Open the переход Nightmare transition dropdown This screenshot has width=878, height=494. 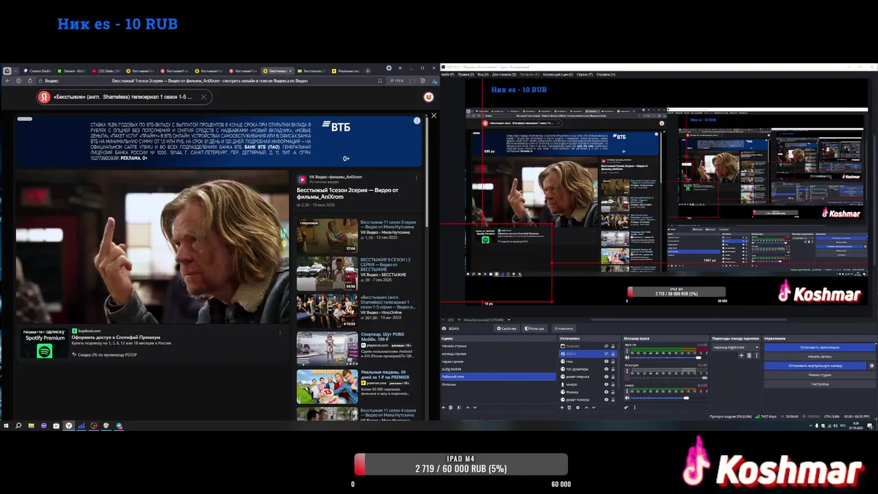(x=735, y=347)
